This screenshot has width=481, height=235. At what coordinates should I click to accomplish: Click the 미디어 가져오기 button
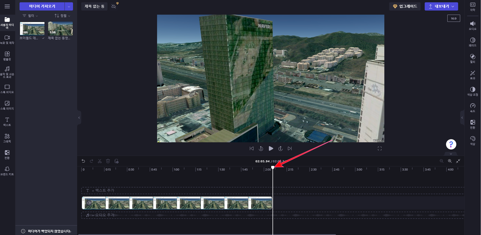point(42,6)
